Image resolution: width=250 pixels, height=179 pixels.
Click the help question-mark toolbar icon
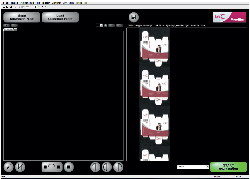(32, 7)
